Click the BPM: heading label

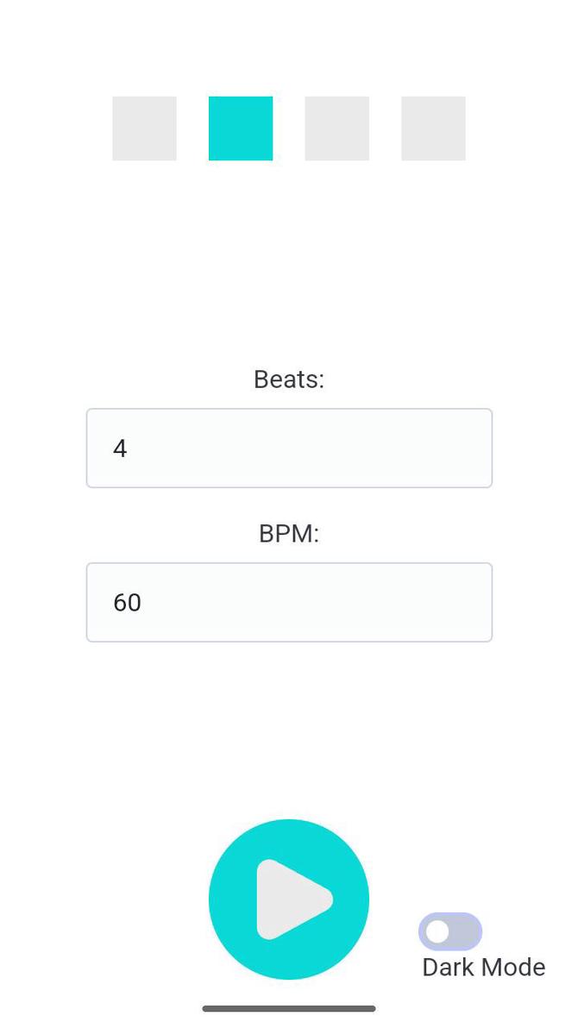(x=289, y=533)
